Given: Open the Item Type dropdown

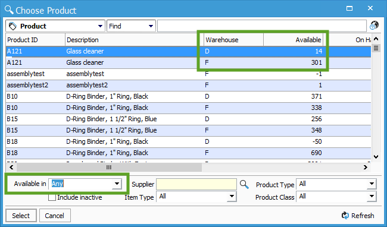Looking at the screenshot, I should point(232,196).
